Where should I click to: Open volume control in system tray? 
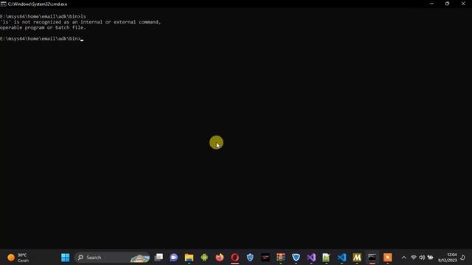click(422, 258)
